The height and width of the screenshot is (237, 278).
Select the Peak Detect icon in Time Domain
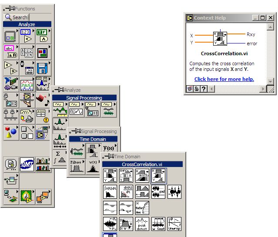pyautogui.click(x=142, y=224)
